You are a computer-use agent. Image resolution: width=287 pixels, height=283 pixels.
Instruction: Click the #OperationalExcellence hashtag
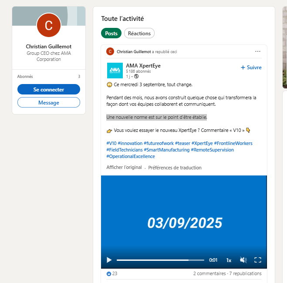(131, 156)
